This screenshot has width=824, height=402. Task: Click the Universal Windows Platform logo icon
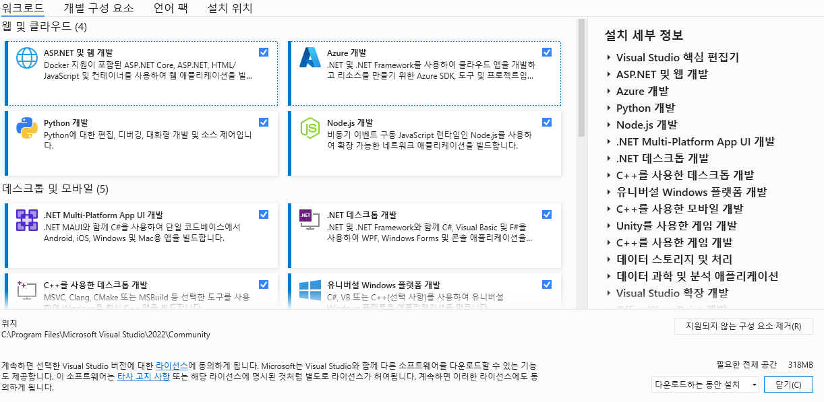310,290
